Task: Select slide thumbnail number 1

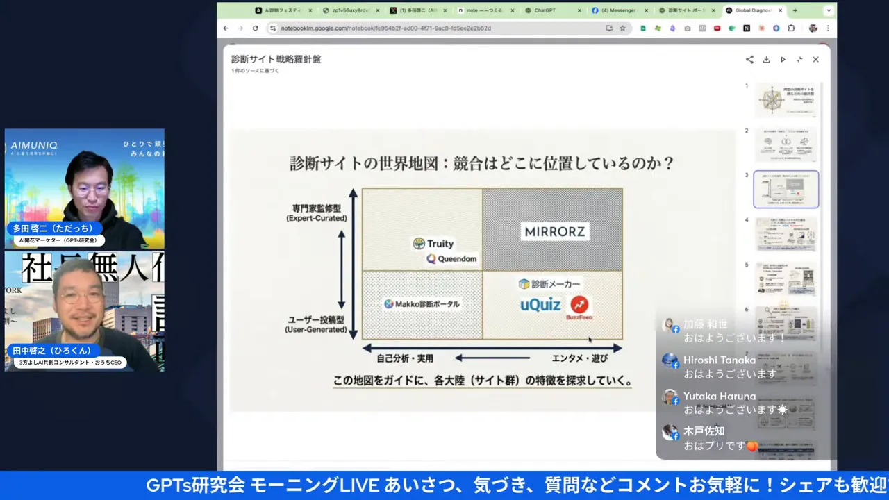Action: click(x=786, y=99)
